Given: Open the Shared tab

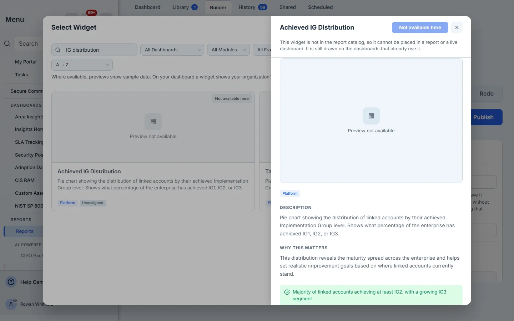Looking at the screenshot, I should point(287,7).
